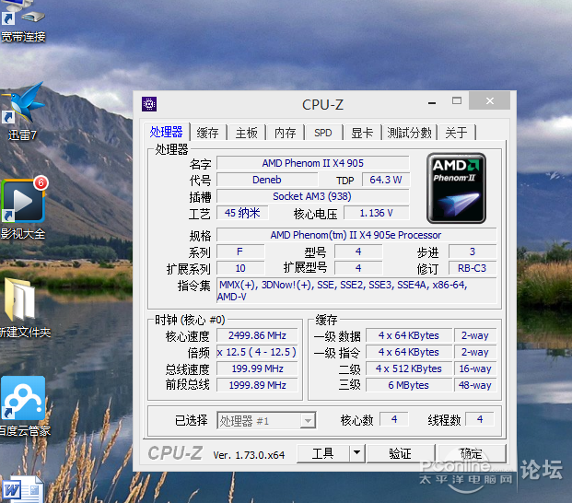Click the 三级 cache value 6 MBytes
This screenshot has height=503, width=572.
[x=409, y=385]
